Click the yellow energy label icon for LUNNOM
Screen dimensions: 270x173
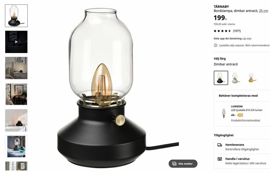240,115
